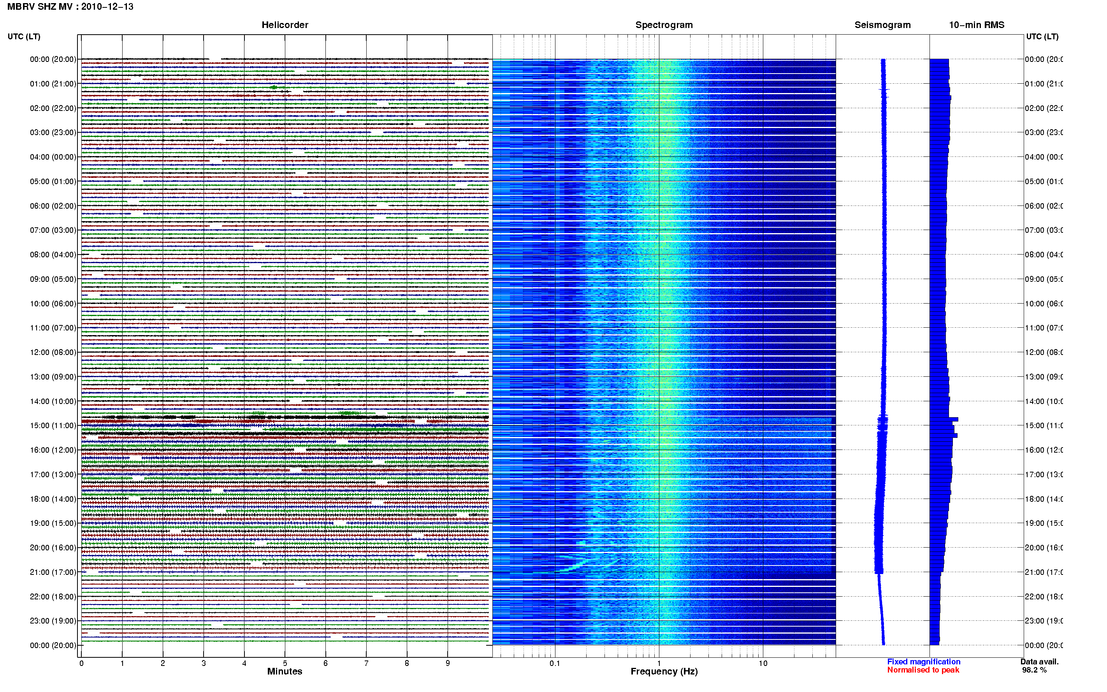The height and width of the screenshot is (692, 1107).
Task: Click left axis label '11:00 (07:00)'
Action: [x=53, y=328]
